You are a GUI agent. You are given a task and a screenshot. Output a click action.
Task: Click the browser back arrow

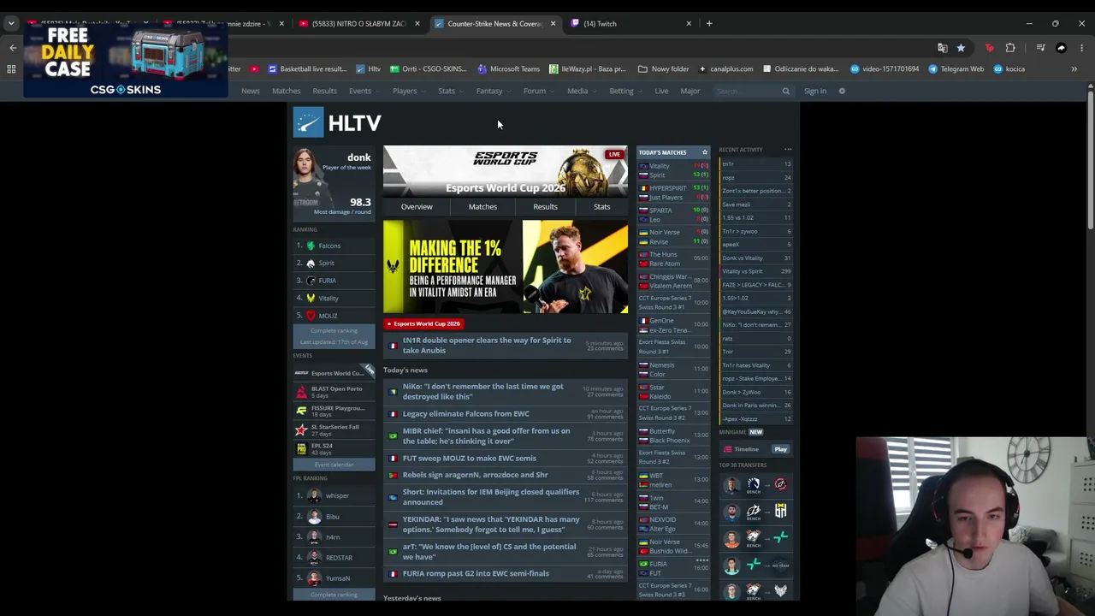pyautogui.click(x=13, y=48)
